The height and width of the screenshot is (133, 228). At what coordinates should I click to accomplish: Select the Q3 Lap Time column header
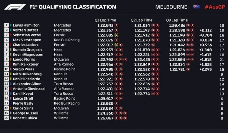coord(177,20)
